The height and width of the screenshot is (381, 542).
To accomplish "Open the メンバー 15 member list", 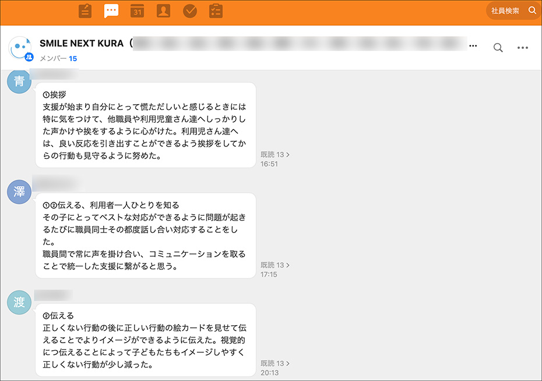I will pos(58,59).
